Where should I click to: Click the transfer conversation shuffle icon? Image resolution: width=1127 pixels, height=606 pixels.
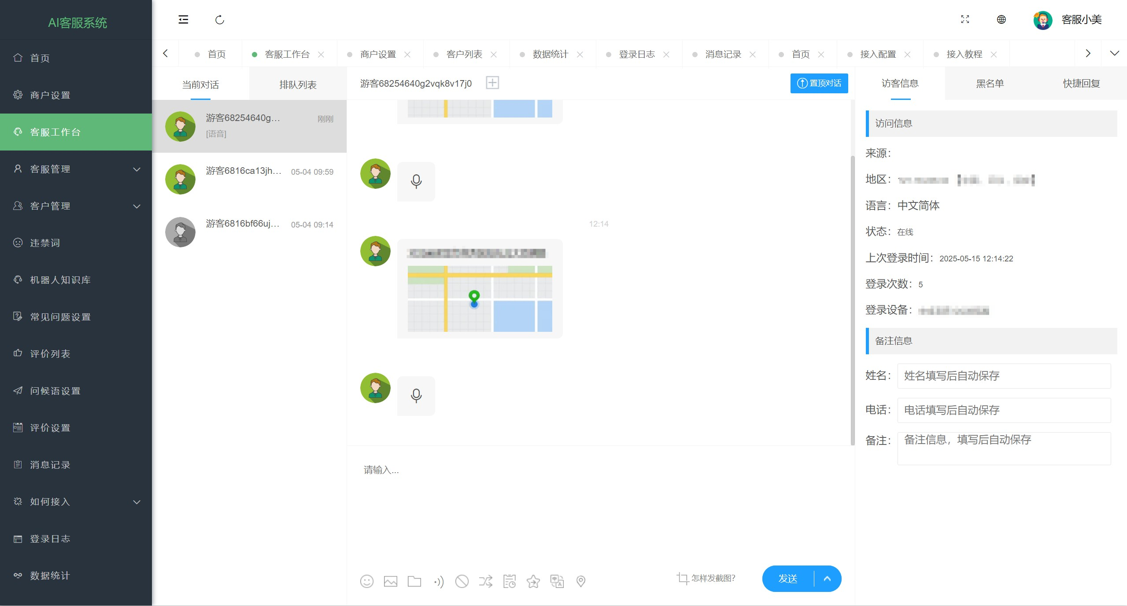coord(485,581)
